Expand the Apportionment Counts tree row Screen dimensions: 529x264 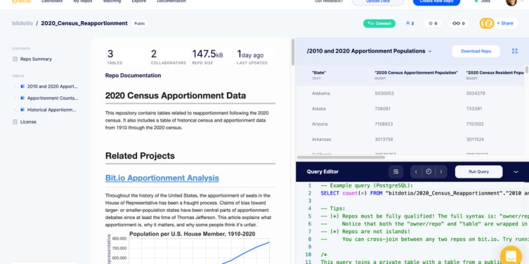pyautogui.click(x=15, y=98)
